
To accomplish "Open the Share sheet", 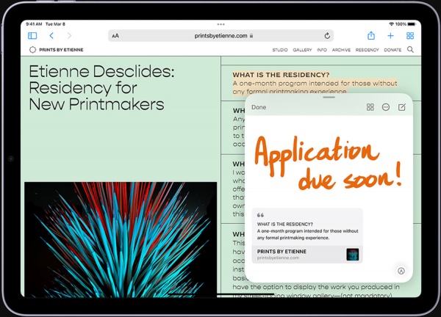I will point(371,35).
